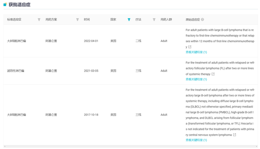Click the 滤泡性淋巴瘤 indication cell
This screenshot has height=149, width=260.
(x=16, y=71)
